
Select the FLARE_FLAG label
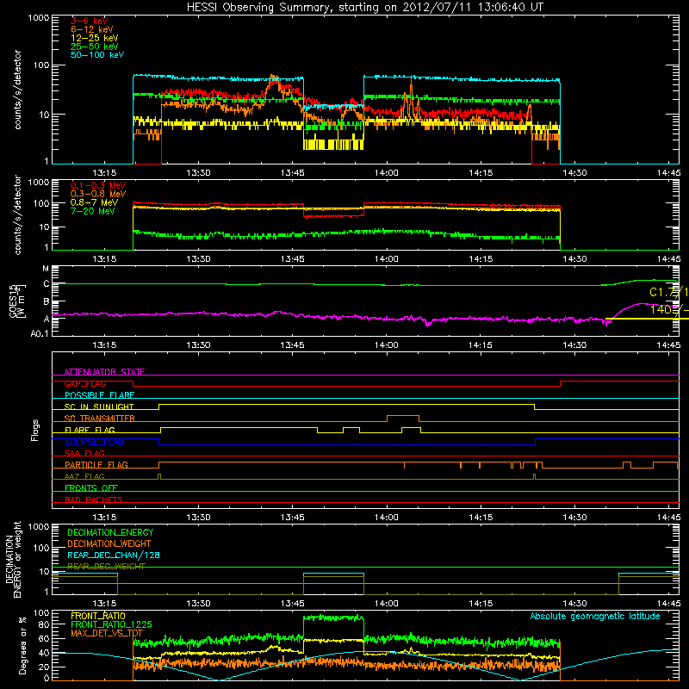click(x=90, y=430)
